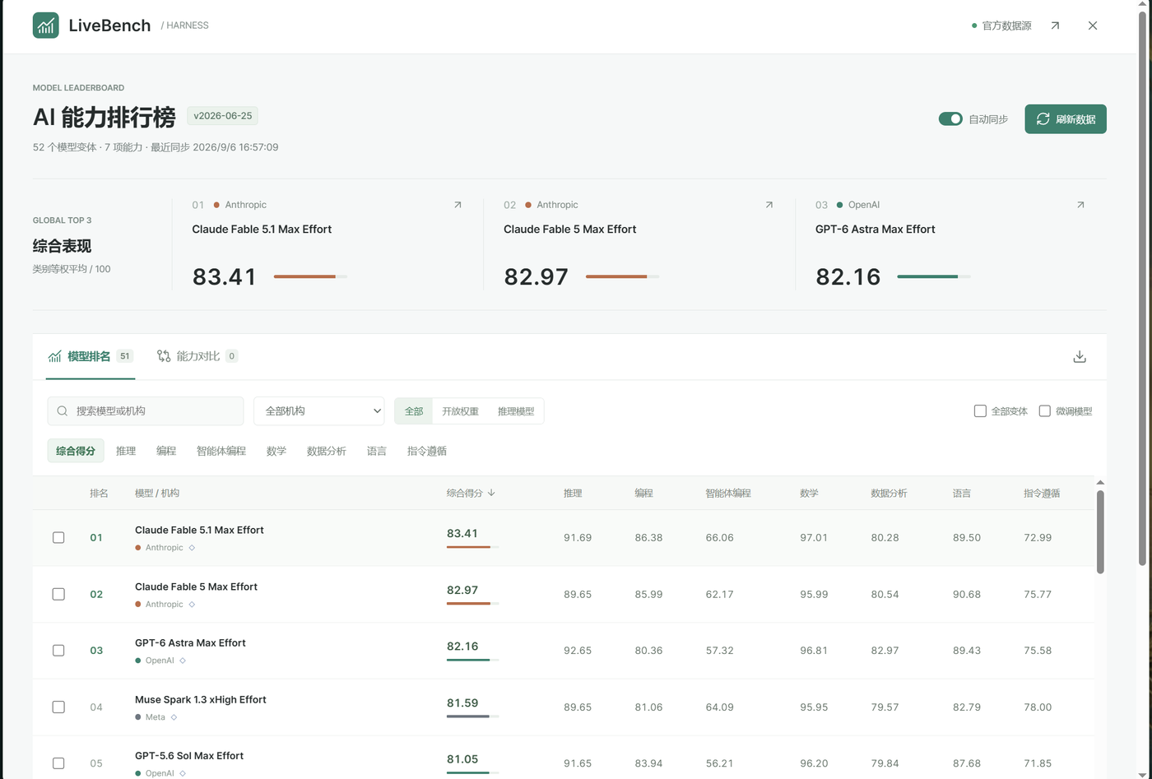Select checkbox for GPT-5.6 Sol Max Effort

(58, 763)
